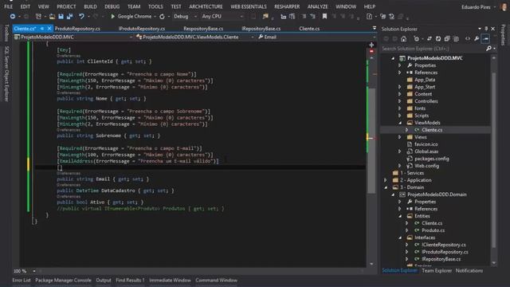This screenshot has height=287, width=510.
Task: Toggle pin on Cliente.cs* tab
Action: coord(42,29)
